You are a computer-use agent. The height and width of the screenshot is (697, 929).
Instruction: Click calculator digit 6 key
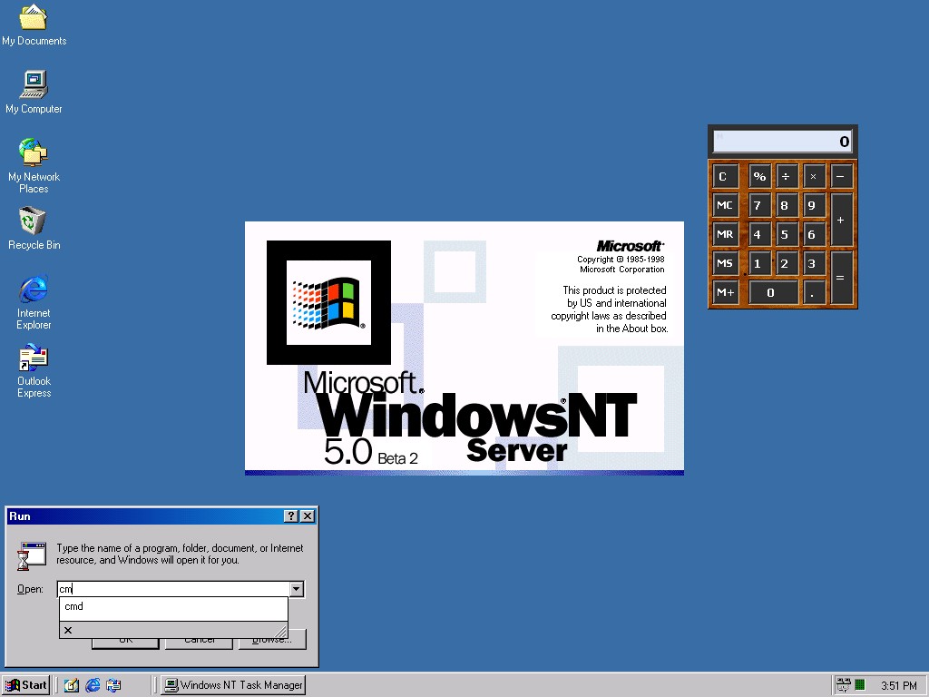(814, 234)
